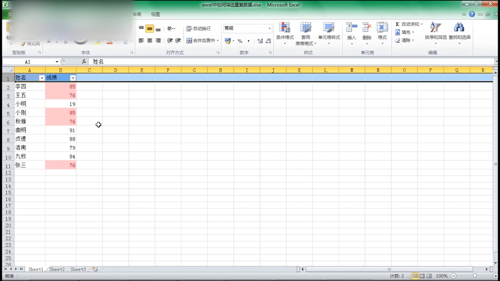Click the Fill down icon
The image size is (500, 281).
point(397,32)
